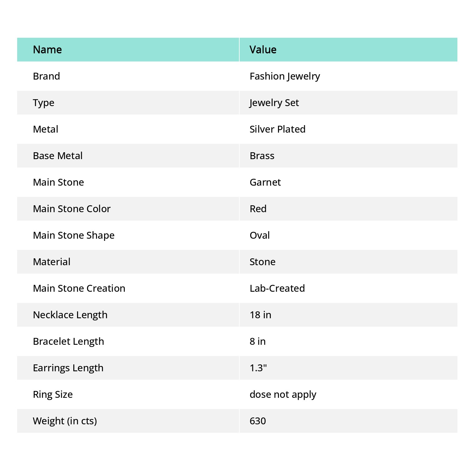Click the Base Metal label
The width and height of the screenshot is (468, 468).
coord(58,156)
